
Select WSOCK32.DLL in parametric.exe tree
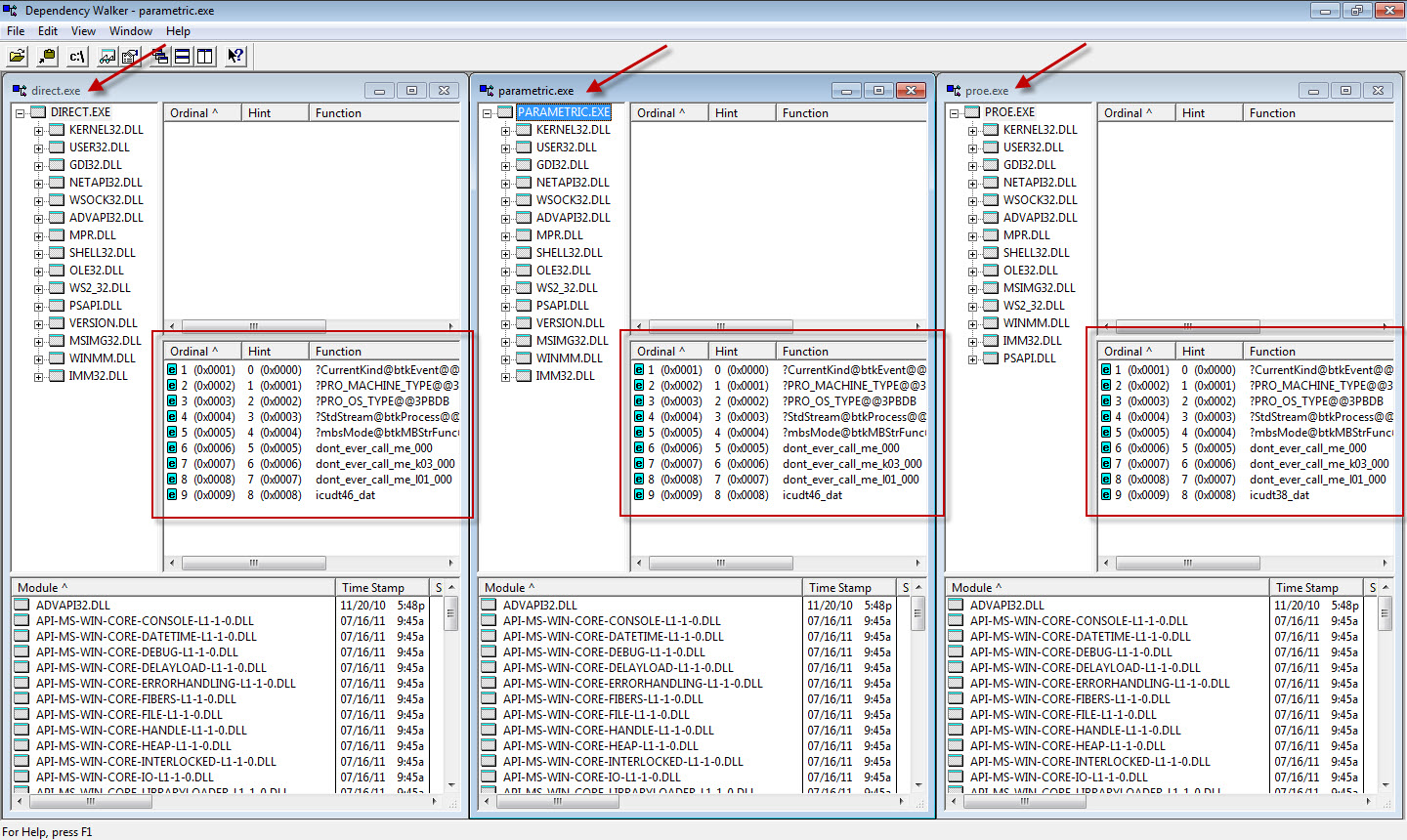click(573, 200)
